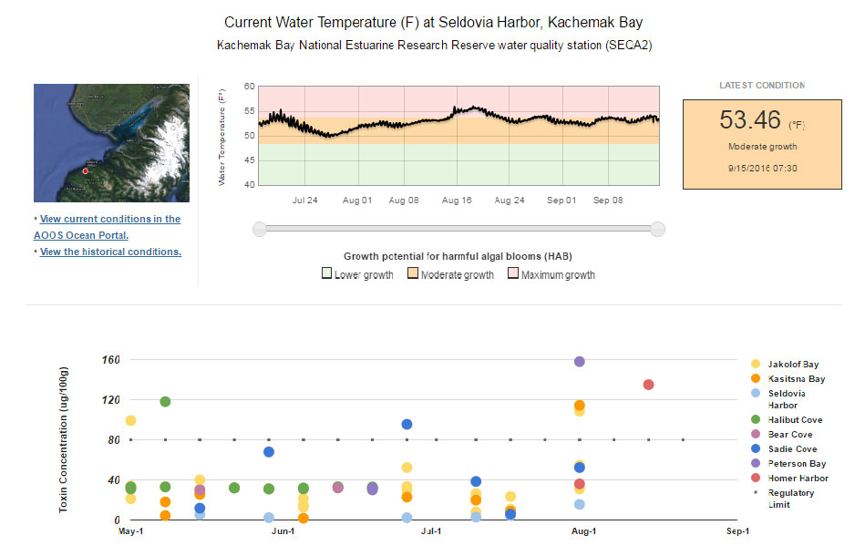The height and width of the screenshot is (556, 855).
Task: Click the Bear Cove legend dot
Action: click(x=754, y=434)
